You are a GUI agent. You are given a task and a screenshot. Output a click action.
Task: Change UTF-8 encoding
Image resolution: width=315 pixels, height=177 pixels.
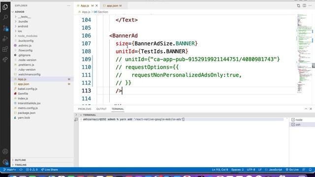tap(251, 170)
